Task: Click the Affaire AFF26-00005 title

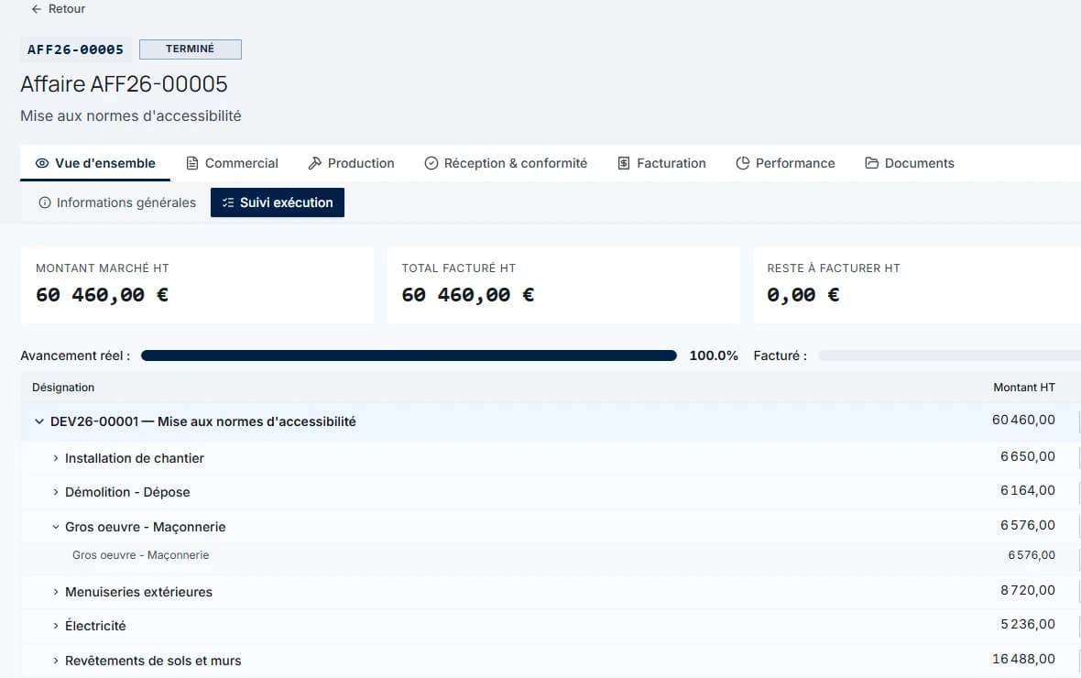Action: (124, 84)
